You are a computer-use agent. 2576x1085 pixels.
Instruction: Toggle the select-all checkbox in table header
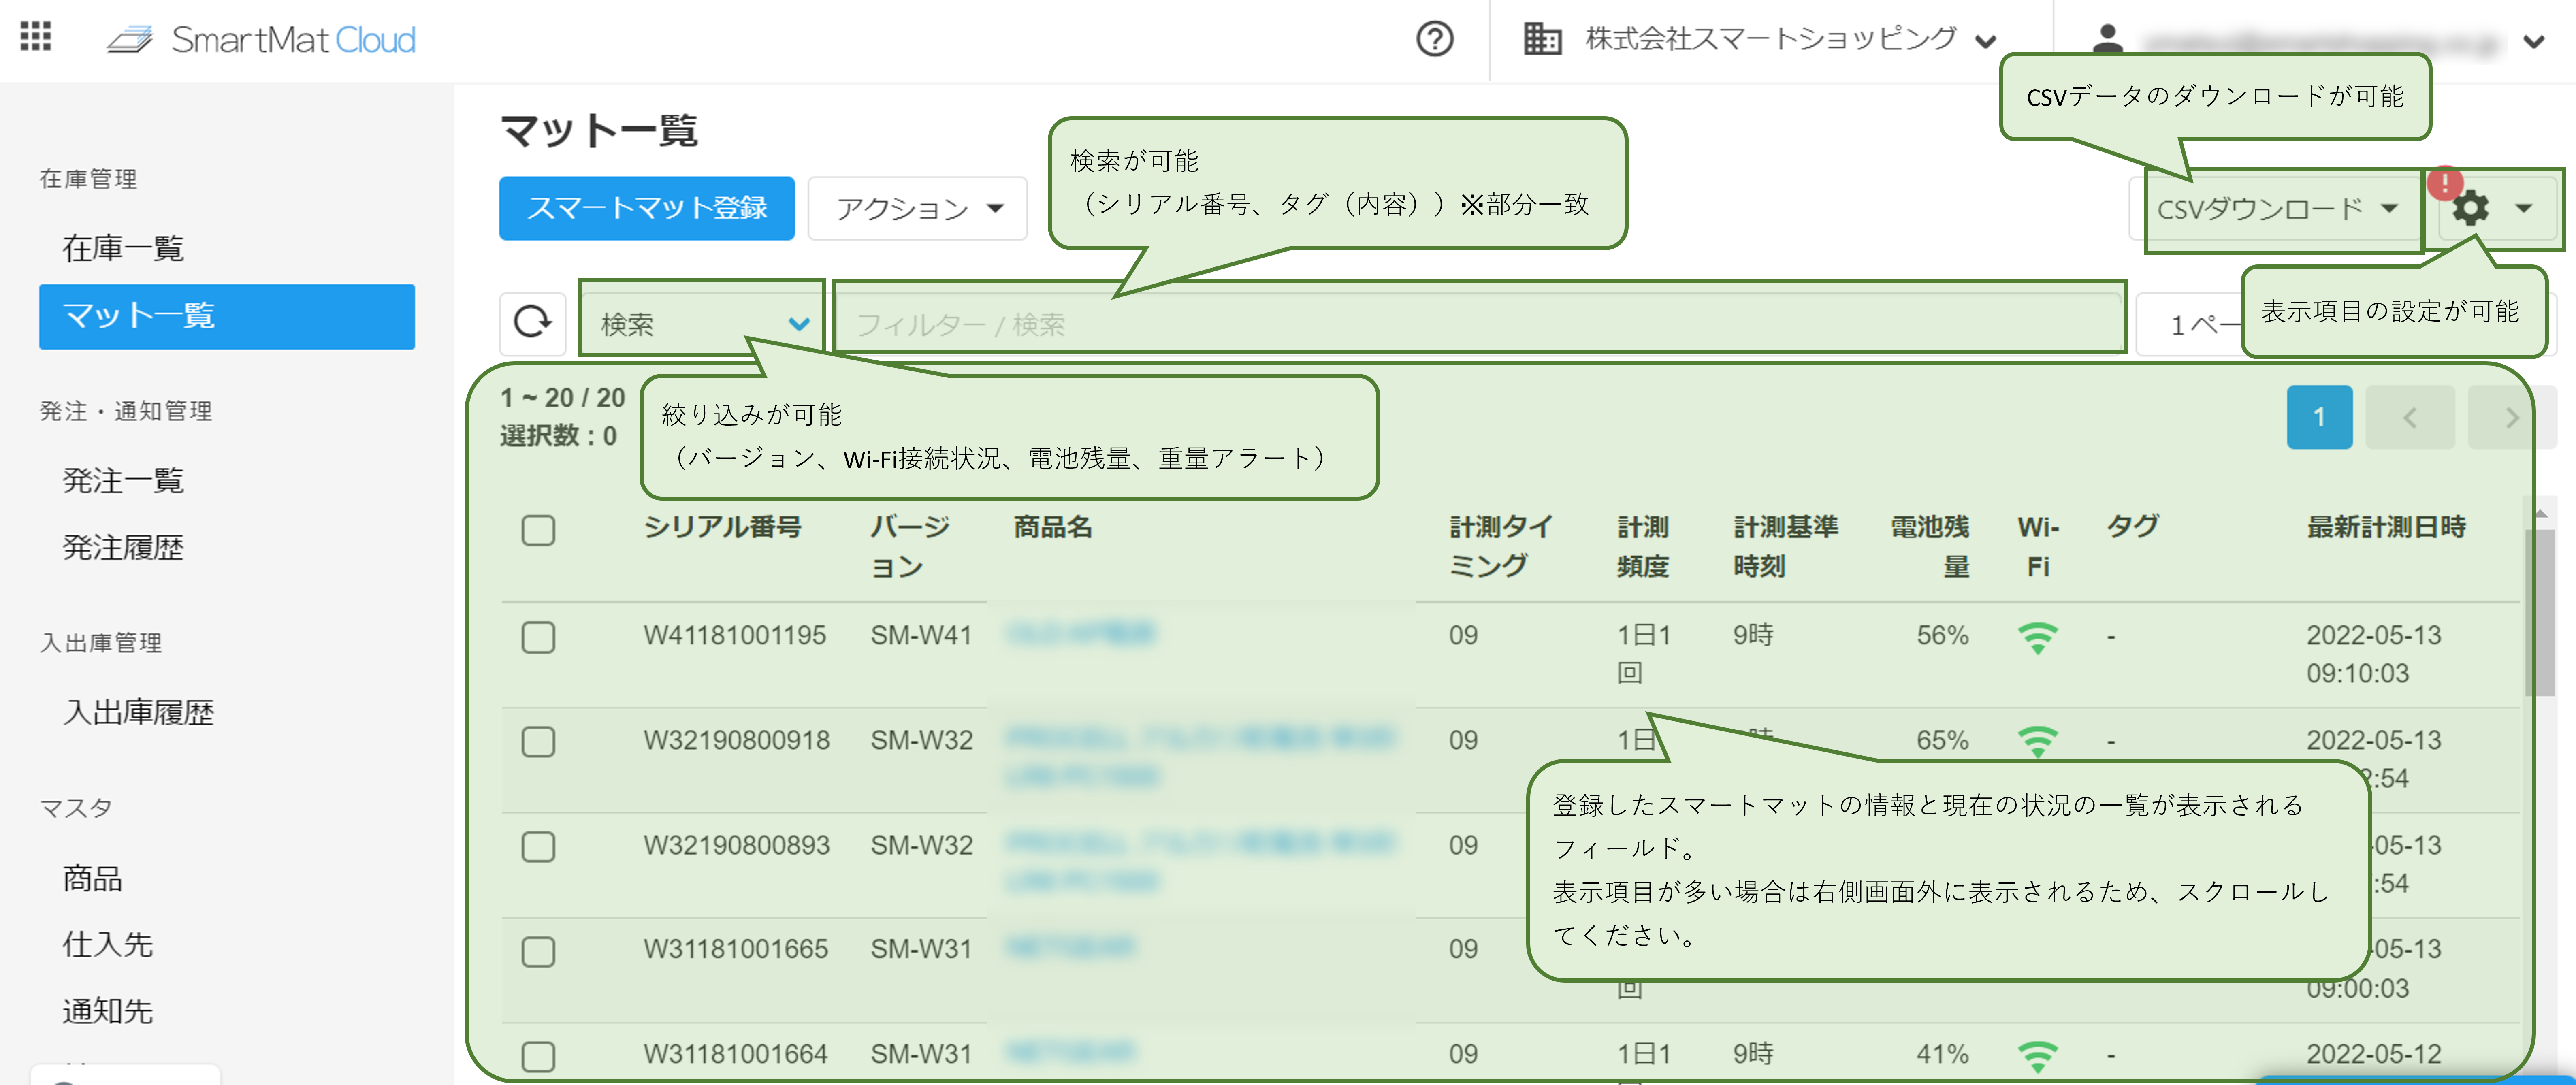click(538, 530)
